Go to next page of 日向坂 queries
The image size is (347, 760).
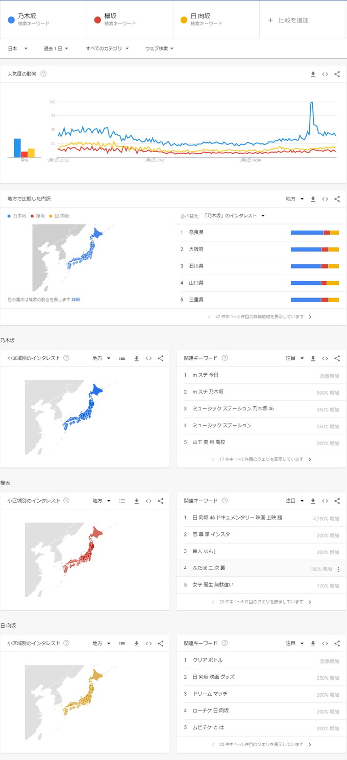click(310, 744)
